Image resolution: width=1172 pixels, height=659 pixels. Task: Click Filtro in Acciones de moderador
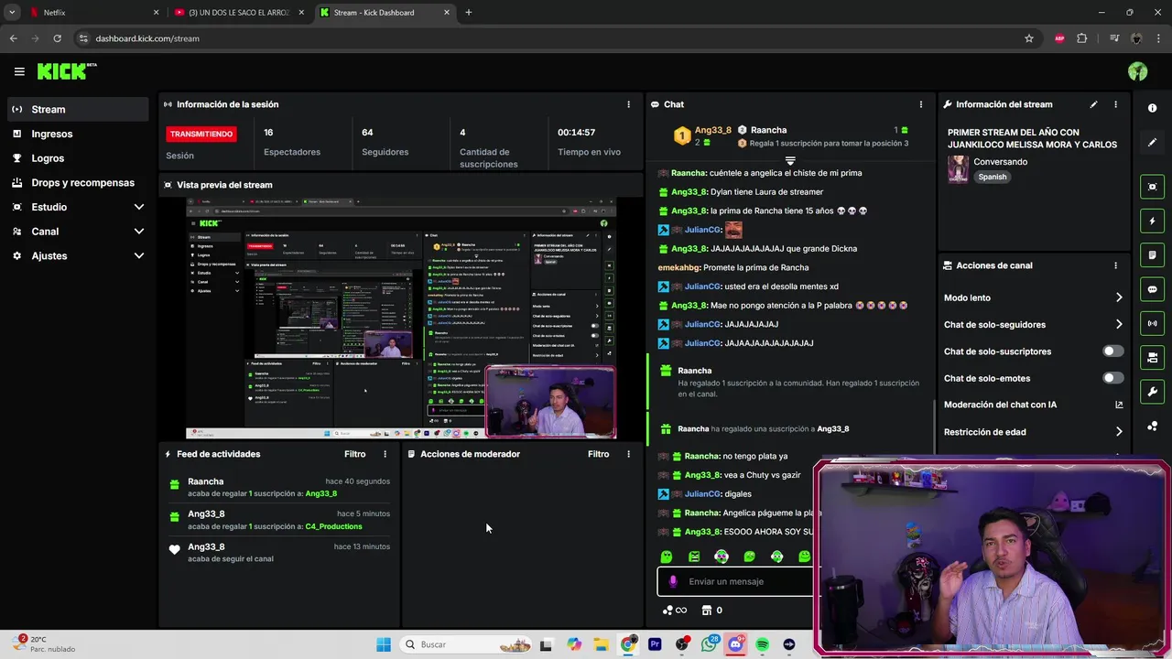pos(598,454)
